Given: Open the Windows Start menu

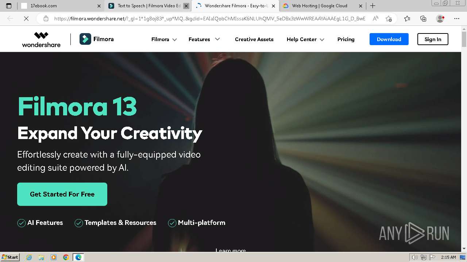Looking at the screenshot, I should pos(10,257).
